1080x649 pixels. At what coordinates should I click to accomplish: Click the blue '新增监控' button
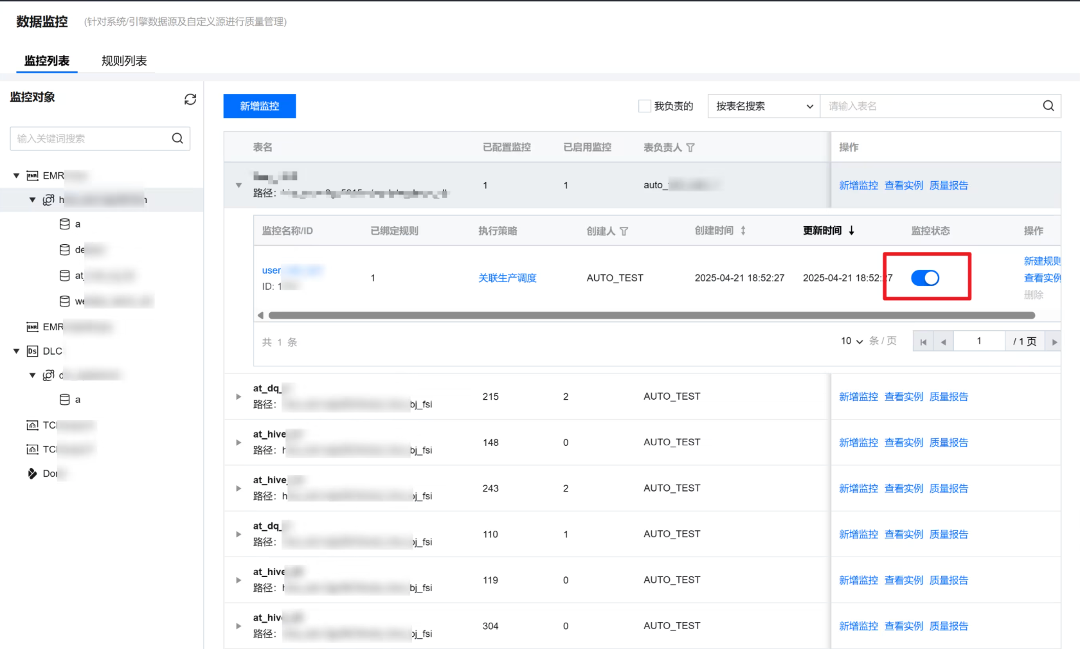(259, 106)
